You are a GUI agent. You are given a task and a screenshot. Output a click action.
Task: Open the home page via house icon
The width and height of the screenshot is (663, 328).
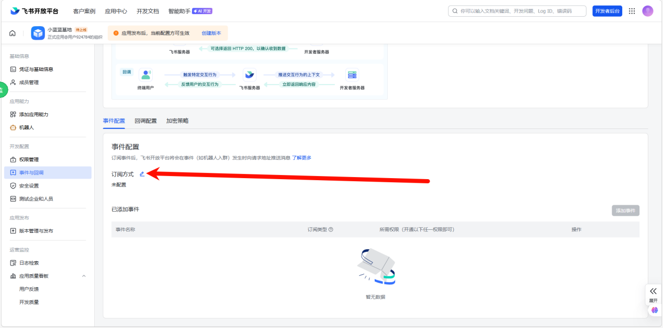pyautogui.click(x=12, y=32)
